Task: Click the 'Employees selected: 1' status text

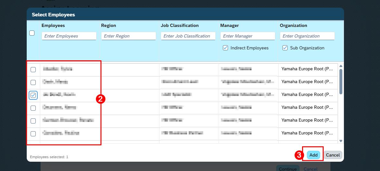Action: click(x=49, y=157)
